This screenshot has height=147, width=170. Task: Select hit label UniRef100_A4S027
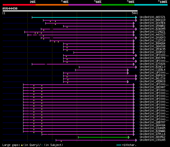[152, 35]
